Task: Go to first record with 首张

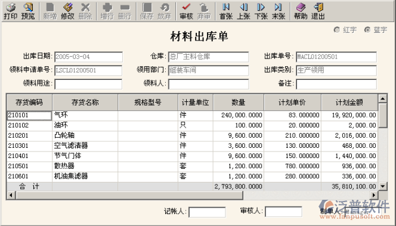Action: [x=226, y=11]
